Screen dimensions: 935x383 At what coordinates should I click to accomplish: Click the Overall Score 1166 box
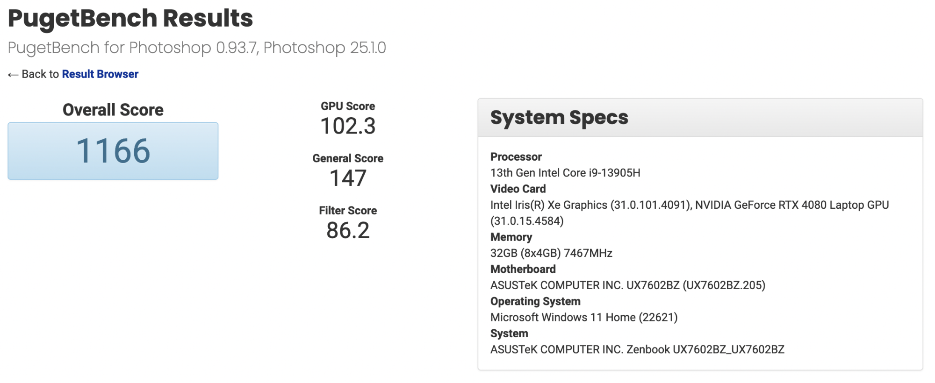point(113,151)
